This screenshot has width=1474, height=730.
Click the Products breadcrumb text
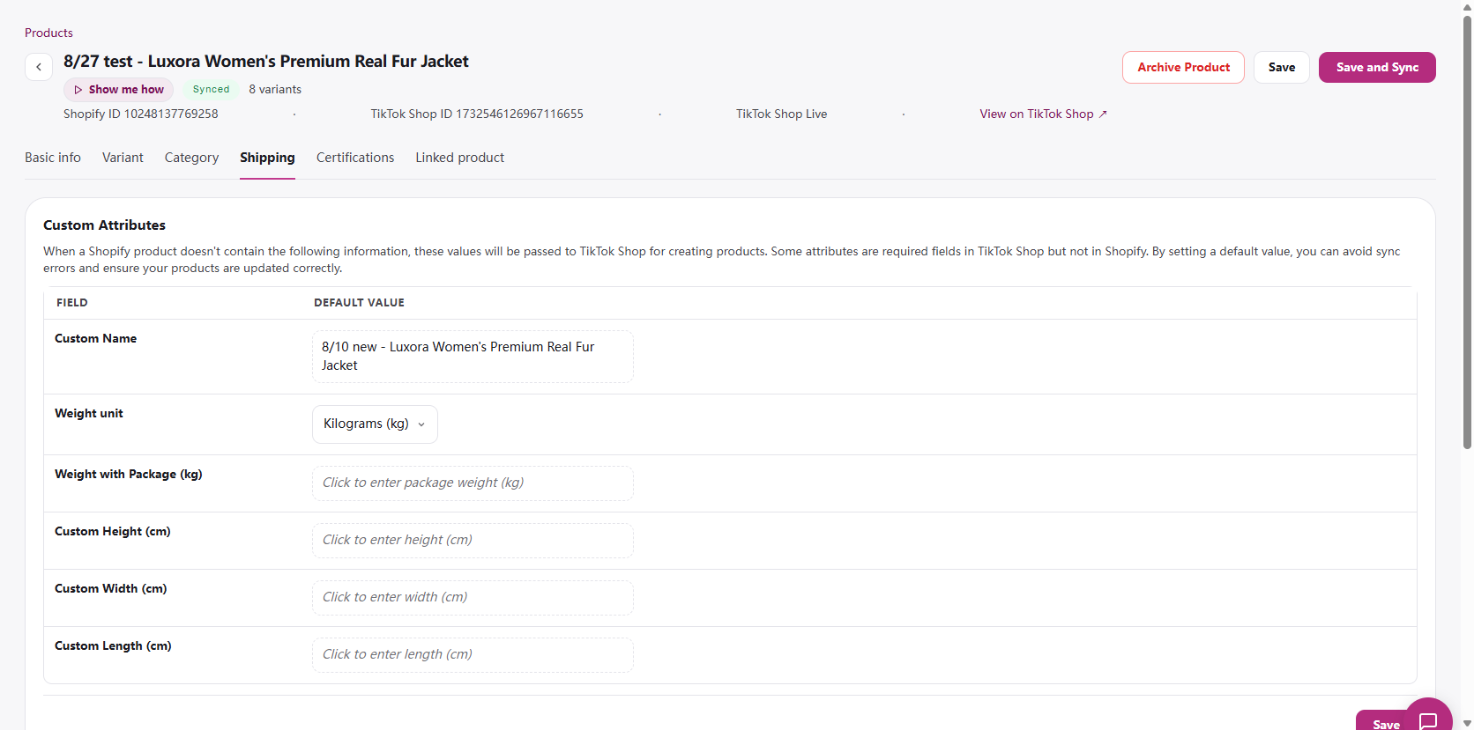[48, 33]
